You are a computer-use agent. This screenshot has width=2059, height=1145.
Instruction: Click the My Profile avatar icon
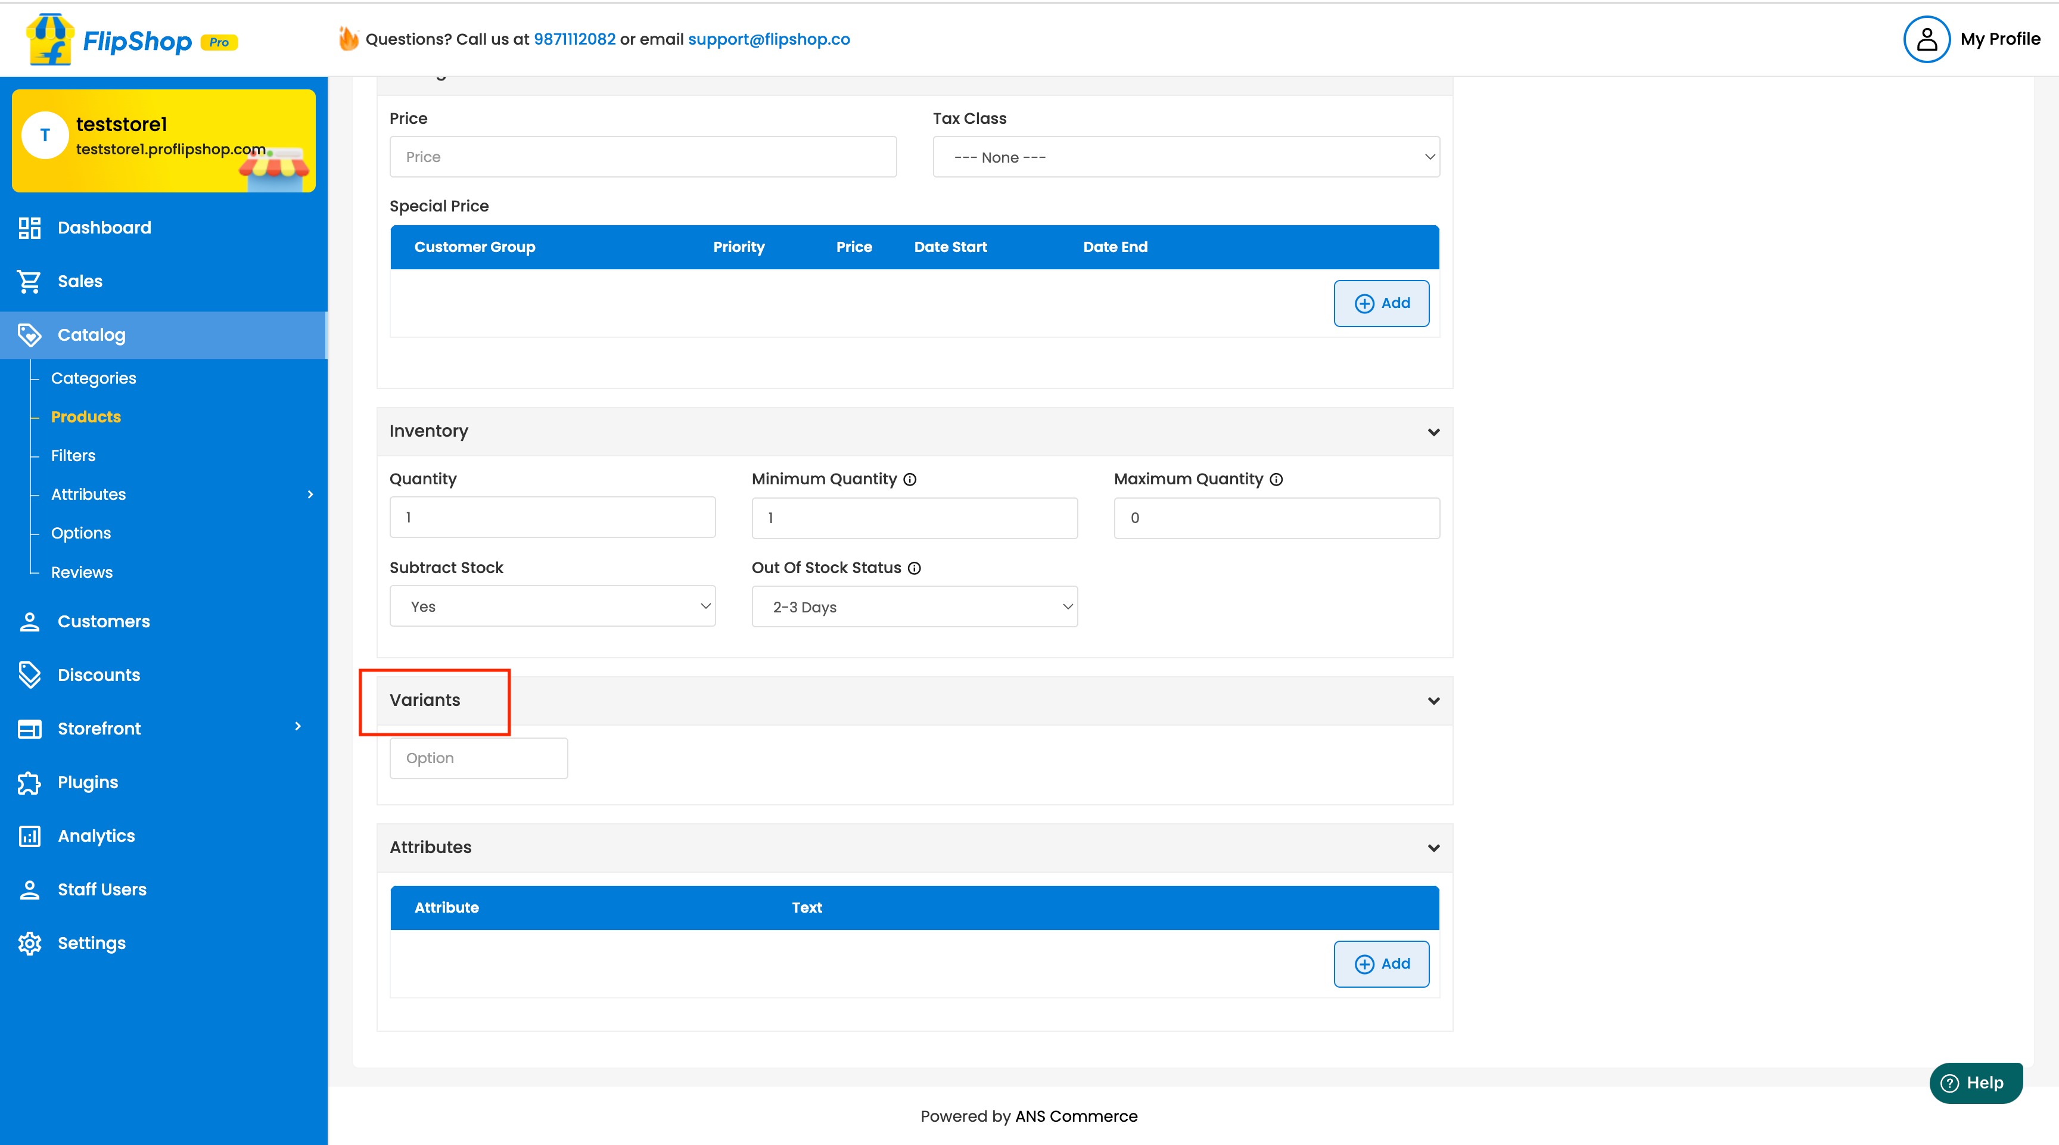pos(1926,39)
